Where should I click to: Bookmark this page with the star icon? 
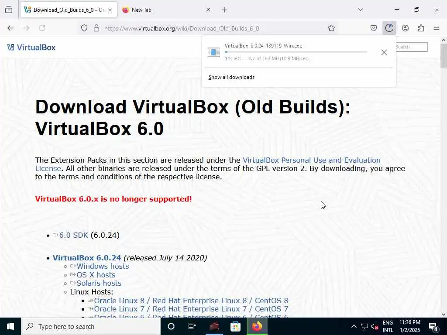pos(331,28)
